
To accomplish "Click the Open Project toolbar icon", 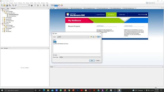I will (7, 5).
